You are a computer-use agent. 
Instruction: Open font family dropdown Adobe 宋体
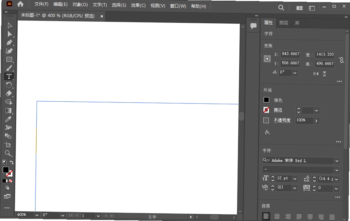click(x=337, y=161)
